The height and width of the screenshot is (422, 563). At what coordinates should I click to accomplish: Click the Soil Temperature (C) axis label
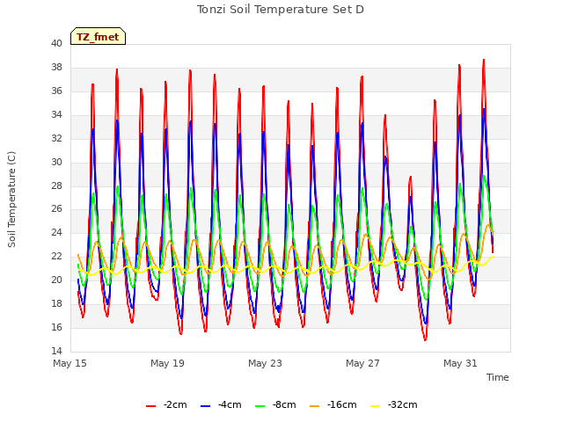point(11,200)
